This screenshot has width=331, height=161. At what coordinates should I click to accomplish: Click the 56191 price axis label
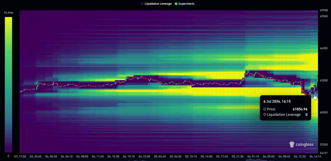coord(323,153)
